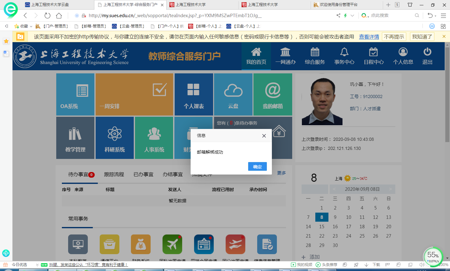450x271 pixels.
Task: Click 退出 power icon to log out
Action: point(427,56)
